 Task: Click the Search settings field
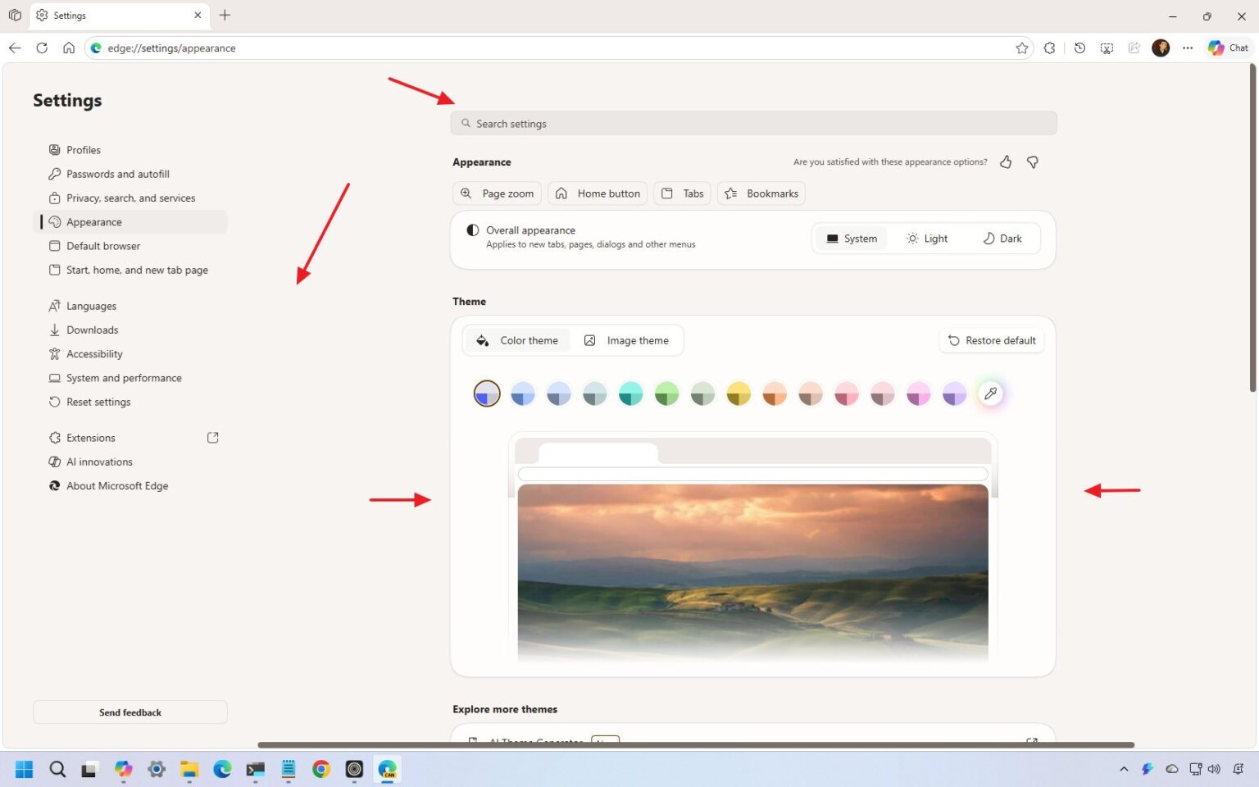click(x=752, y=123)
